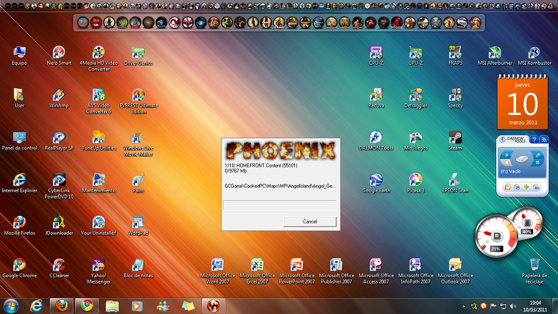
Task: Select the (F:) Vacío virtual drive
Action: [522, 163]
